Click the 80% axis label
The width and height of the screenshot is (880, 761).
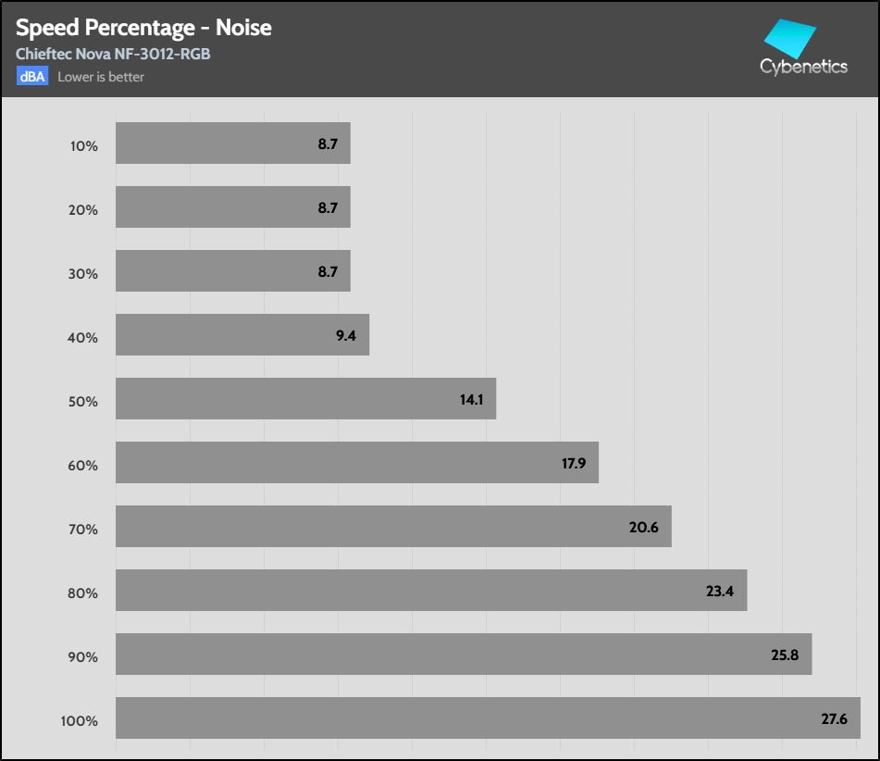point(83,593)
